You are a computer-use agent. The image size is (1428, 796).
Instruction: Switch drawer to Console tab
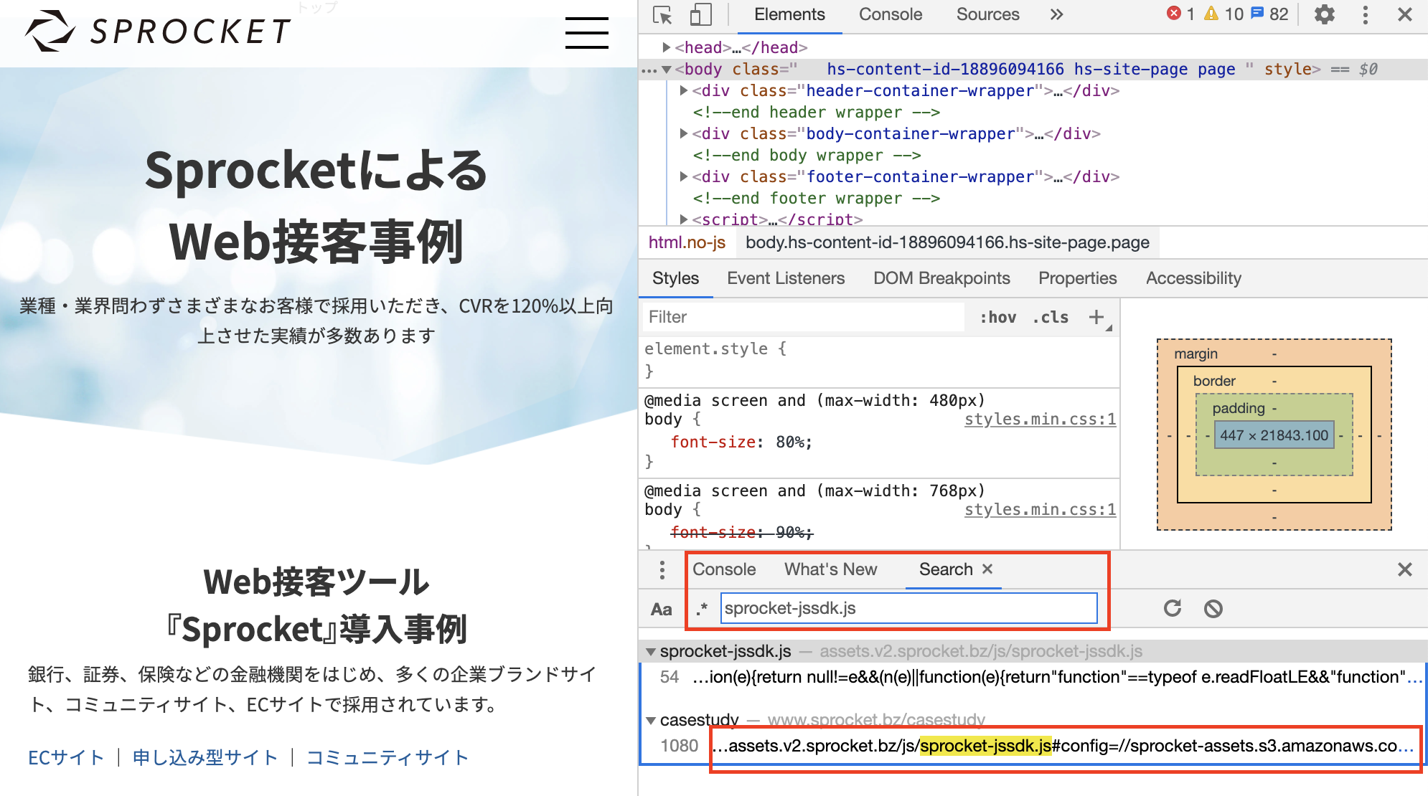(724, 569)
